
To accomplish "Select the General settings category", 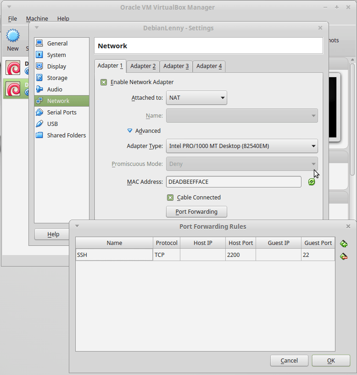I will pyautogui.click(x=61, y=43).
